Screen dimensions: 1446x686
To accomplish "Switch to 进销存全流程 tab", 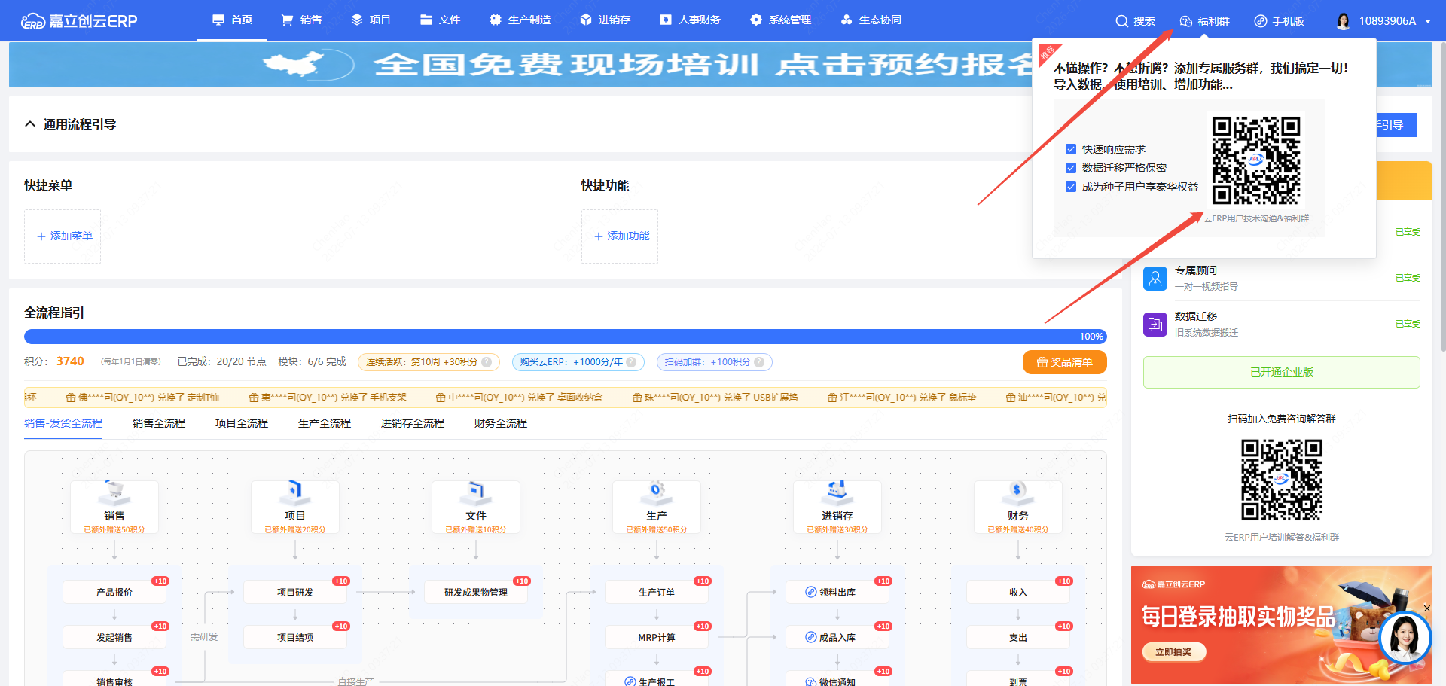I will tap(413, 423).
